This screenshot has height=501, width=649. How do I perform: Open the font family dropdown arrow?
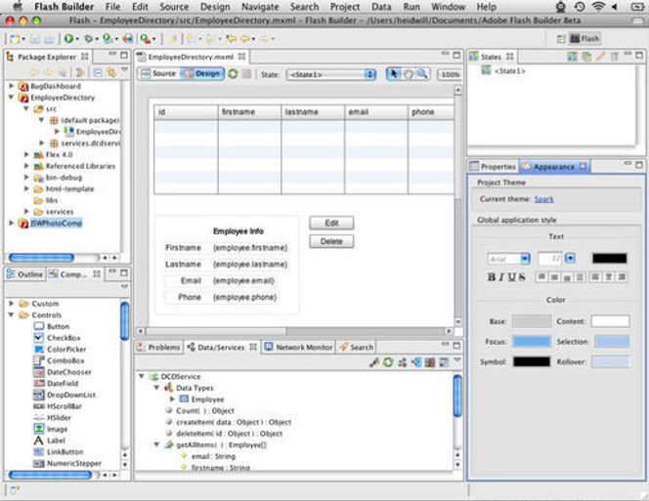[x=525, y=259]
